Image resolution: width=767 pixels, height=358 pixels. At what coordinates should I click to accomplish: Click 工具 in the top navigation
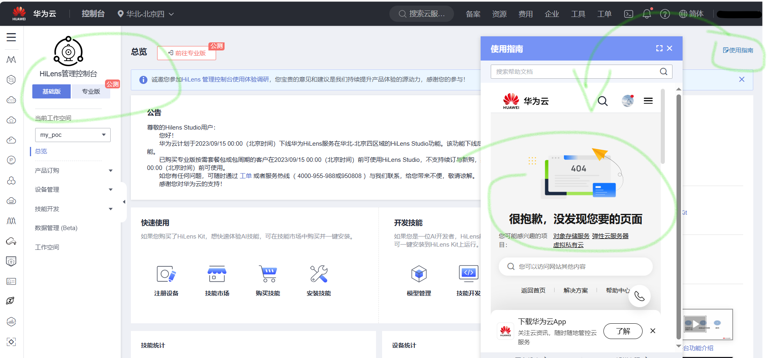578,14
